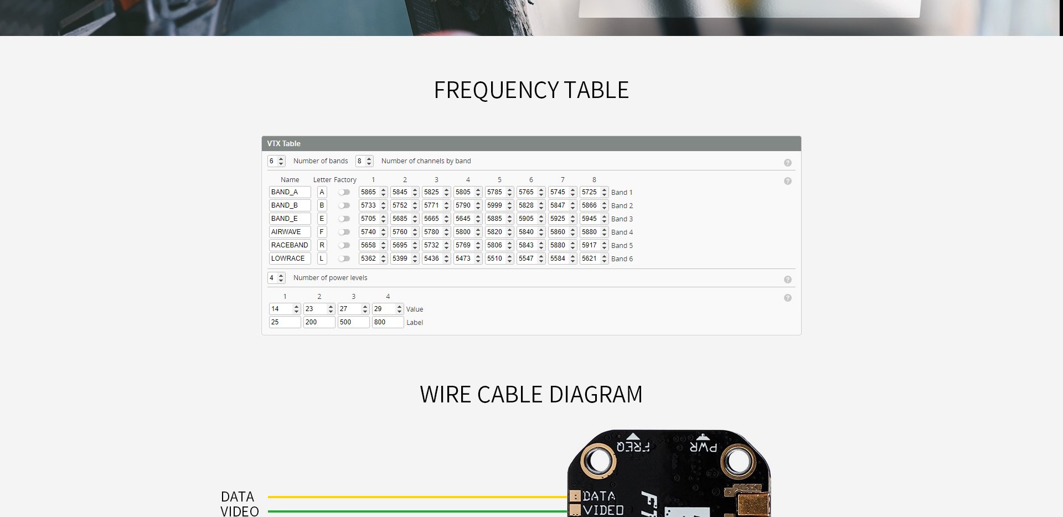The width and height of the screenshot is (1063, 517).
Task: Toggle the Factory switch for BAND_A
Action: point(344,192)
